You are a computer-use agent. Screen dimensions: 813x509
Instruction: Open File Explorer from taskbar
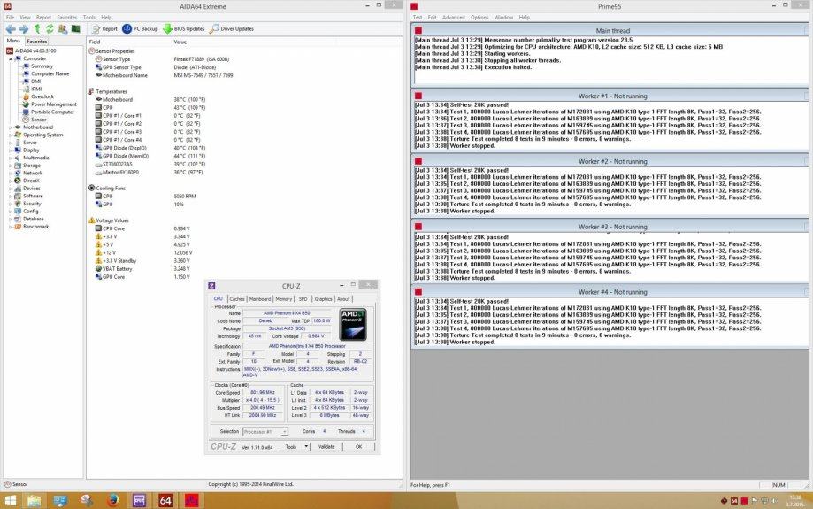[x=35, y=501]
